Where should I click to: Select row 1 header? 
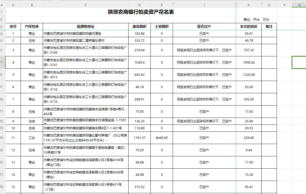[x=2, y=12]
